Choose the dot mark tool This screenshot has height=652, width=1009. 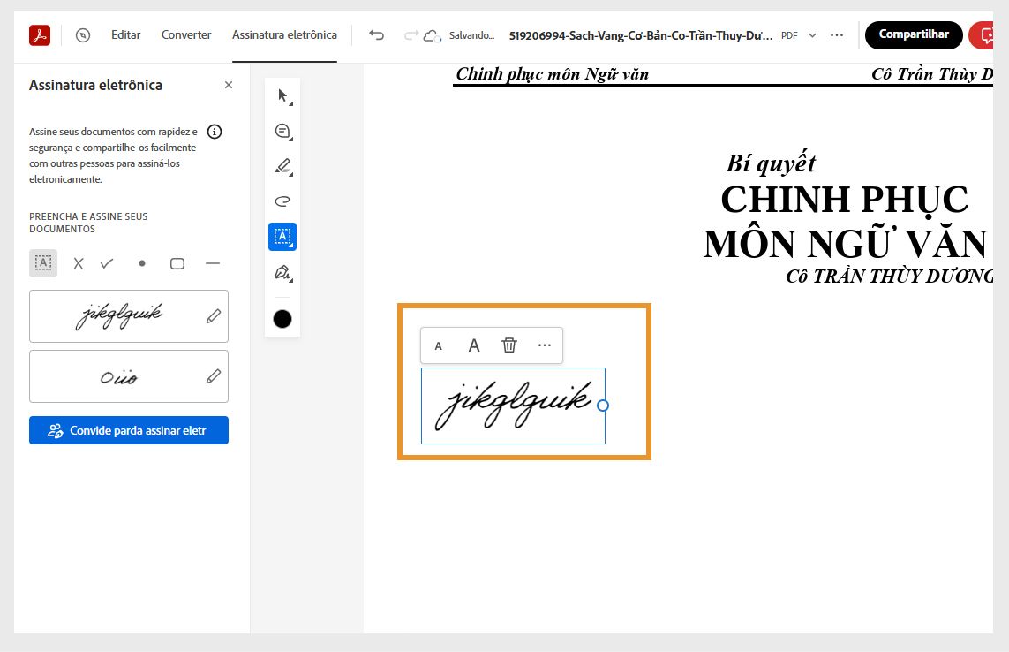tap(142, 263)
